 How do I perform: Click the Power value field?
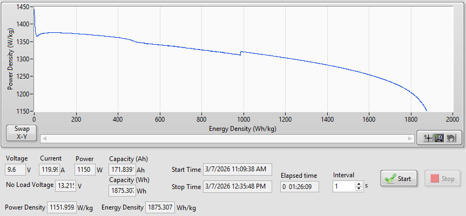tap(85, 170)
